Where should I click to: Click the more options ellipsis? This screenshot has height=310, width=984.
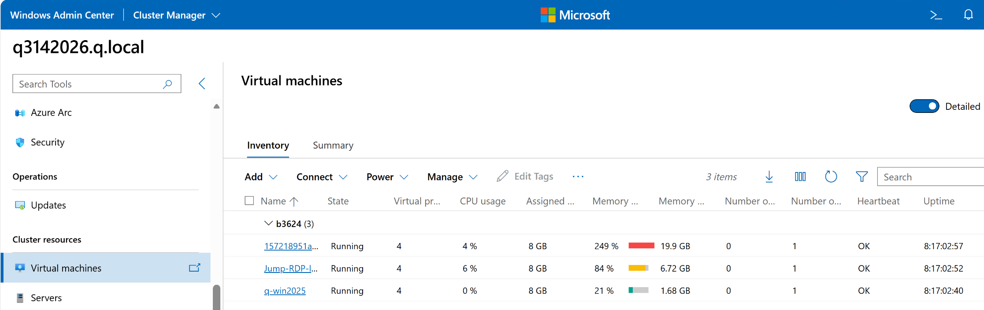click(x=578, y=177)
